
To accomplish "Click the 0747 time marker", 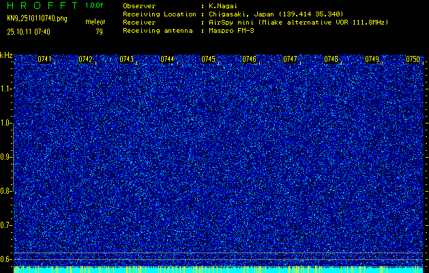I will click(x=290, y=59).
